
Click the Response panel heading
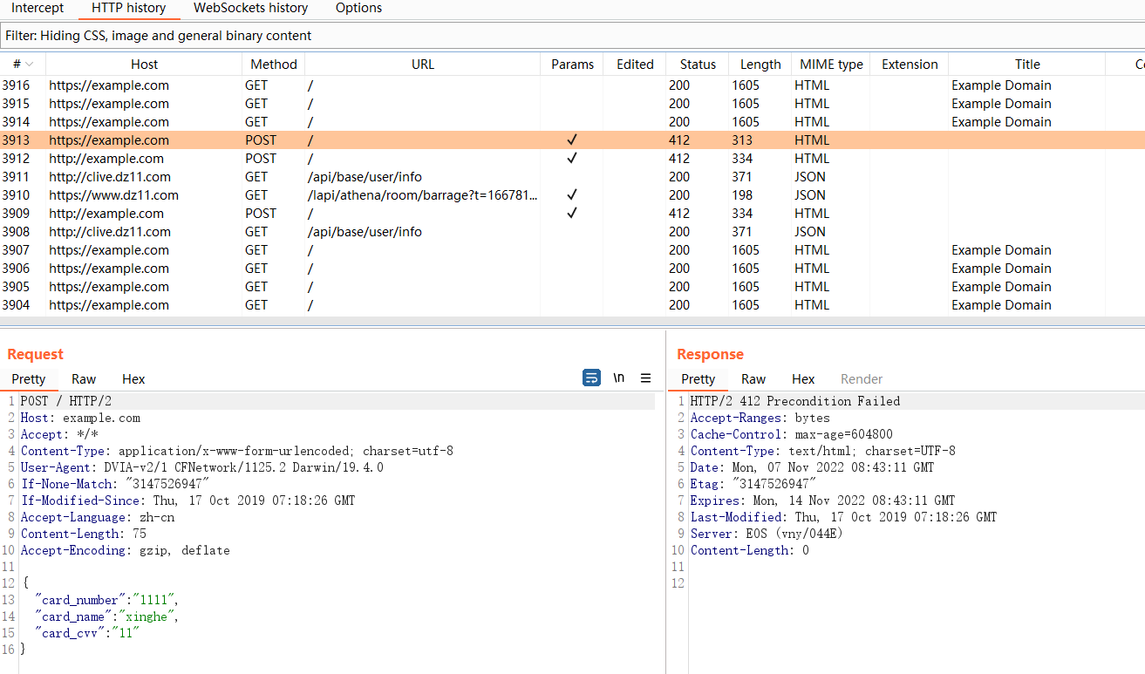click(x=711, y=354)
